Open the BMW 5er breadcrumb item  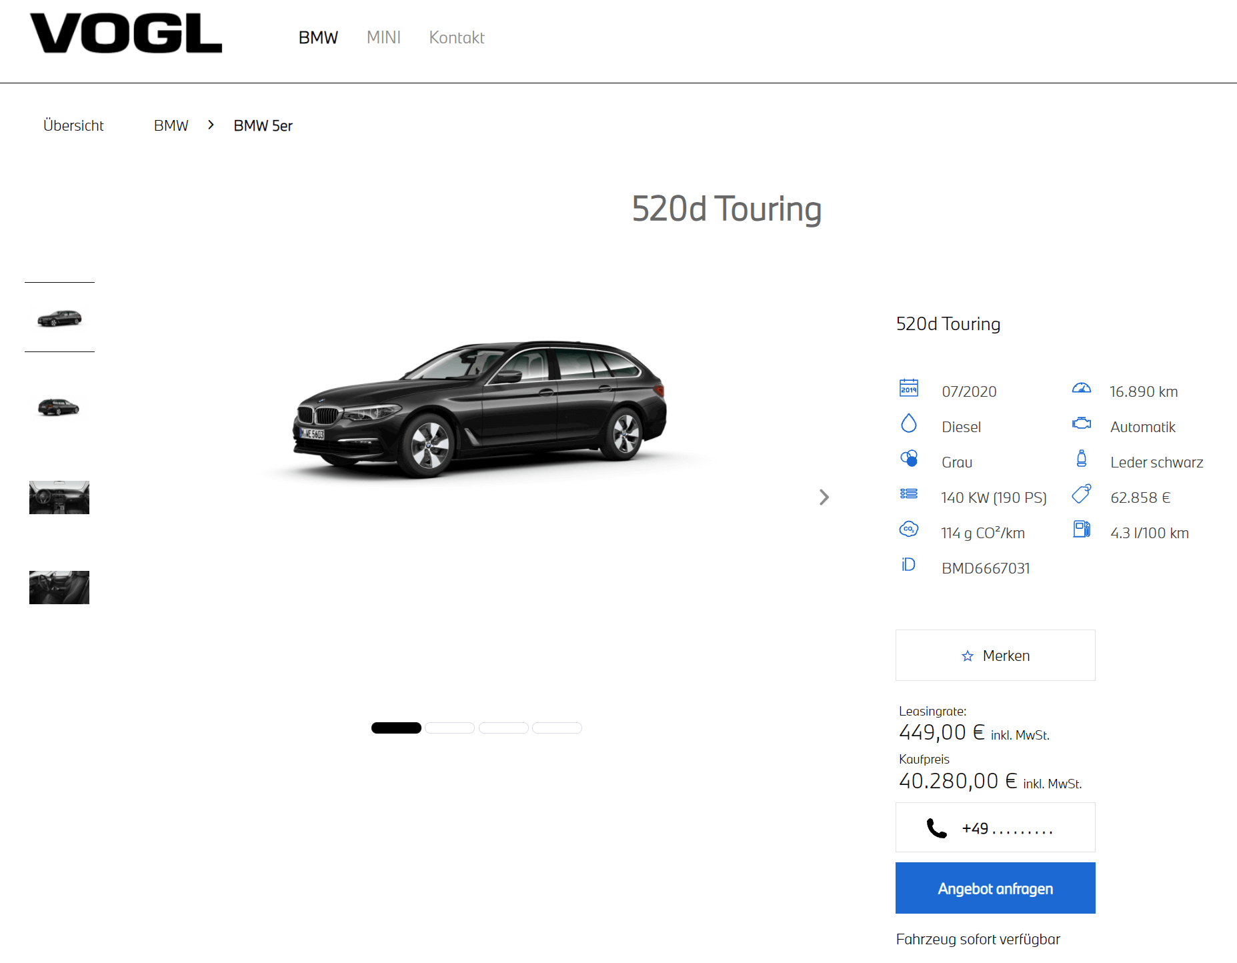(x=263, y=125)
